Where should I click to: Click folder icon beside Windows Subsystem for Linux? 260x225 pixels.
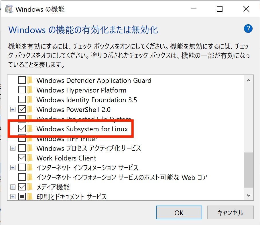click(x=30, y=129)
